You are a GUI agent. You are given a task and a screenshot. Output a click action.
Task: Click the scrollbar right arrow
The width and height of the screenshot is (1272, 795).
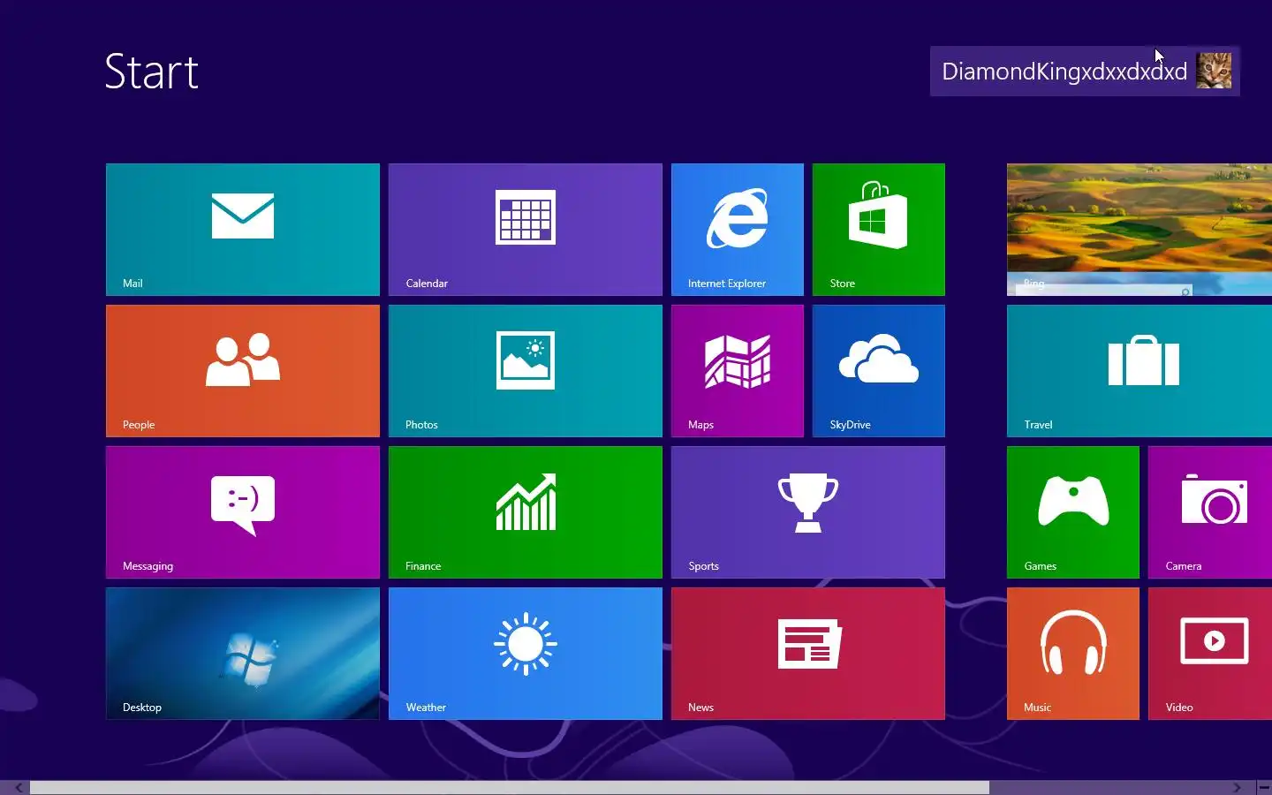1238,787
